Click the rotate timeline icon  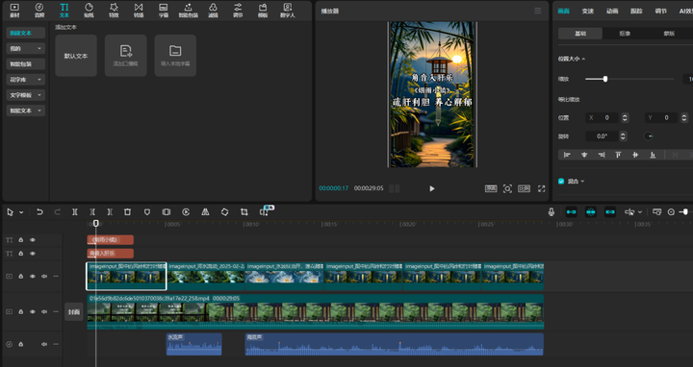coord(224,212)
